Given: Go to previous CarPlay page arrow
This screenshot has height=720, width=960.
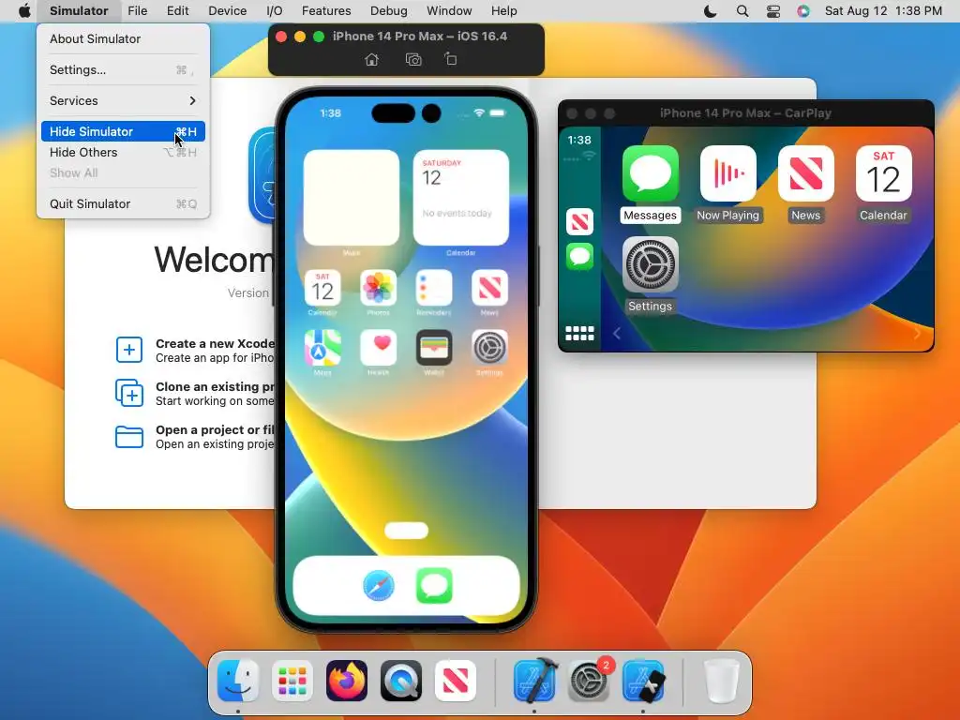Looking at the screenshot, I should tap(617, 333).
